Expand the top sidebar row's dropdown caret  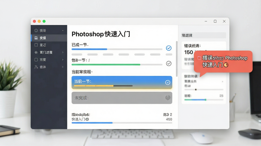[63, 31]
